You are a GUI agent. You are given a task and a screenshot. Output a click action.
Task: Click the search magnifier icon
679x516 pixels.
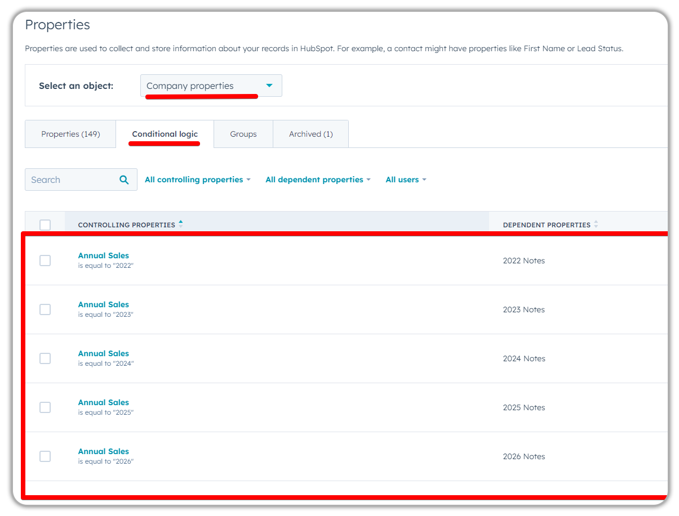(x=124, y=180)
